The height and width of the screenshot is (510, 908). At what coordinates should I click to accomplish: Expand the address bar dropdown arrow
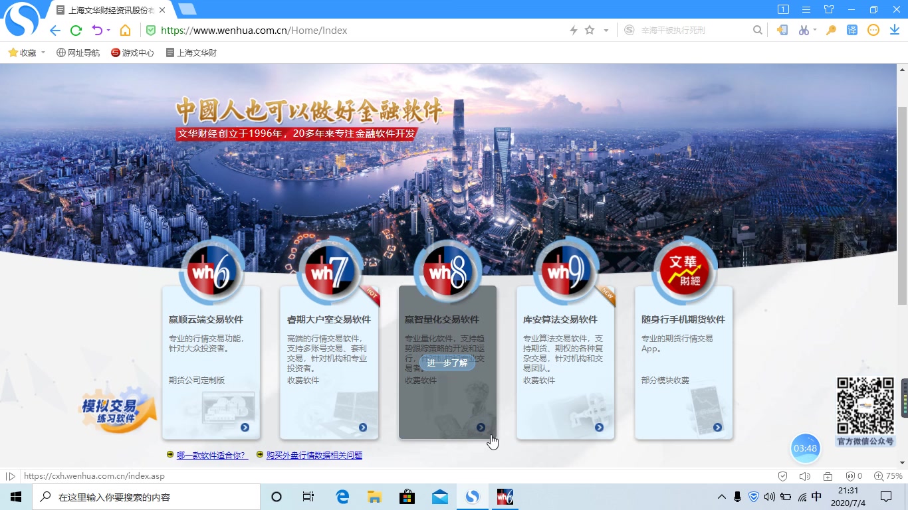pyautogui.click(x=606, y=31)
